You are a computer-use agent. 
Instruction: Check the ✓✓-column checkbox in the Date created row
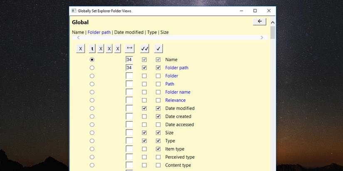point(144,116)
